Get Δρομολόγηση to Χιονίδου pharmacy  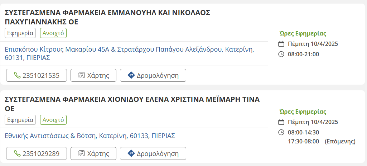pos(153,154)
